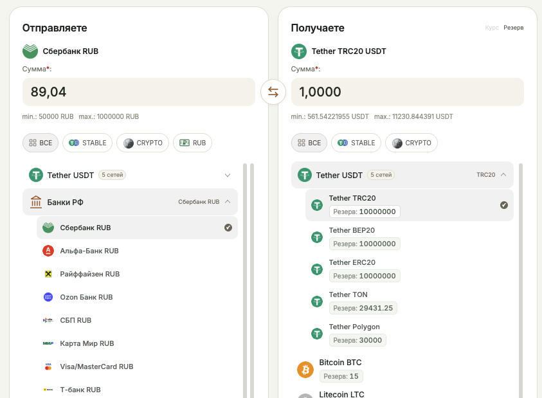Click the send amount field showing 89,04
Viewport: 542px width, 398px height.
[139, 92]
